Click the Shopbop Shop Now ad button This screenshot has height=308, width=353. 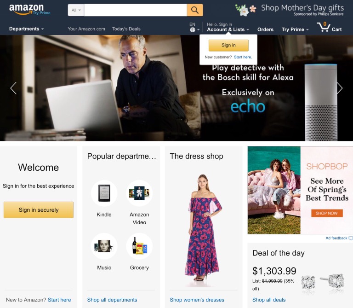coord(327,213)
